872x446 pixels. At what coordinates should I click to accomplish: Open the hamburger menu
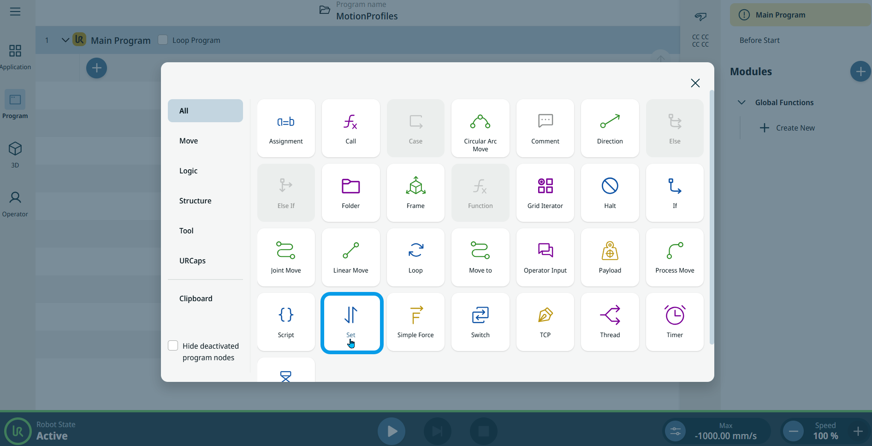15,12
